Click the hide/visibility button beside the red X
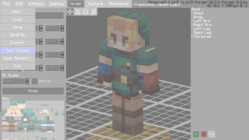The height and width of the screenshot is (140, 249). [212, 134]
